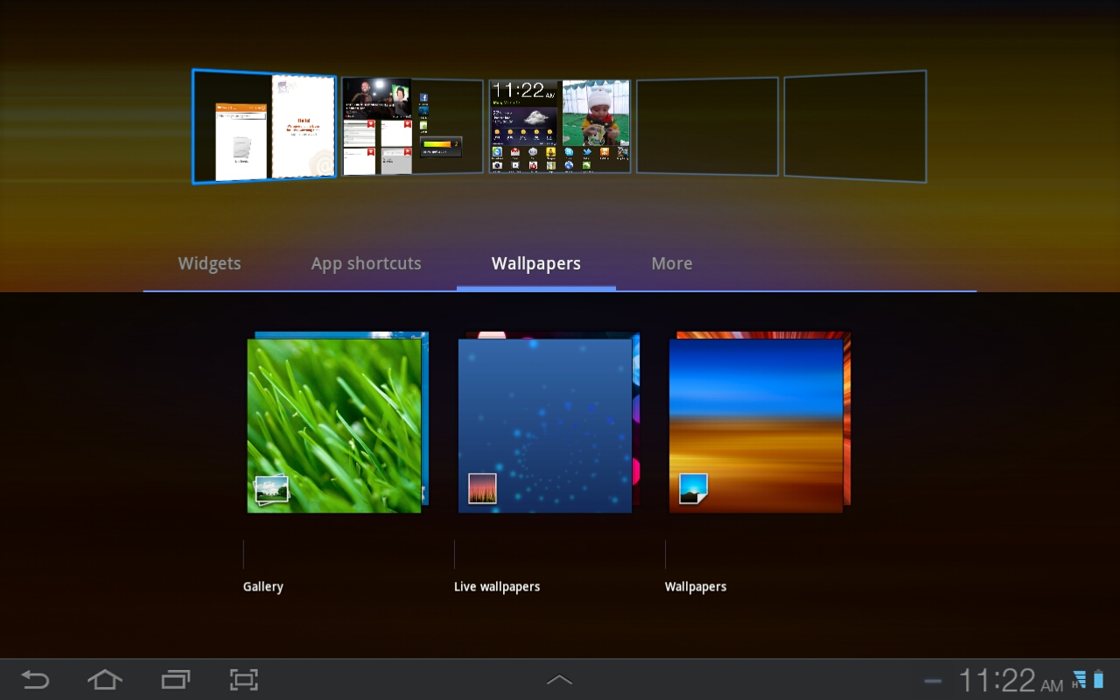Select the last empty home screen panel

[x=854, y=126]
